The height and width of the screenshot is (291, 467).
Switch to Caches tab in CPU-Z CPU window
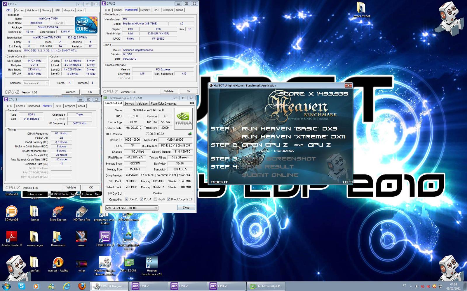[x=20, y=10]
